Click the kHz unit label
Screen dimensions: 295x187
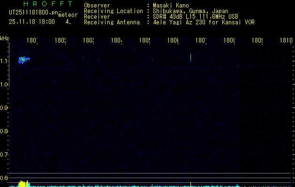click(4, 38)
